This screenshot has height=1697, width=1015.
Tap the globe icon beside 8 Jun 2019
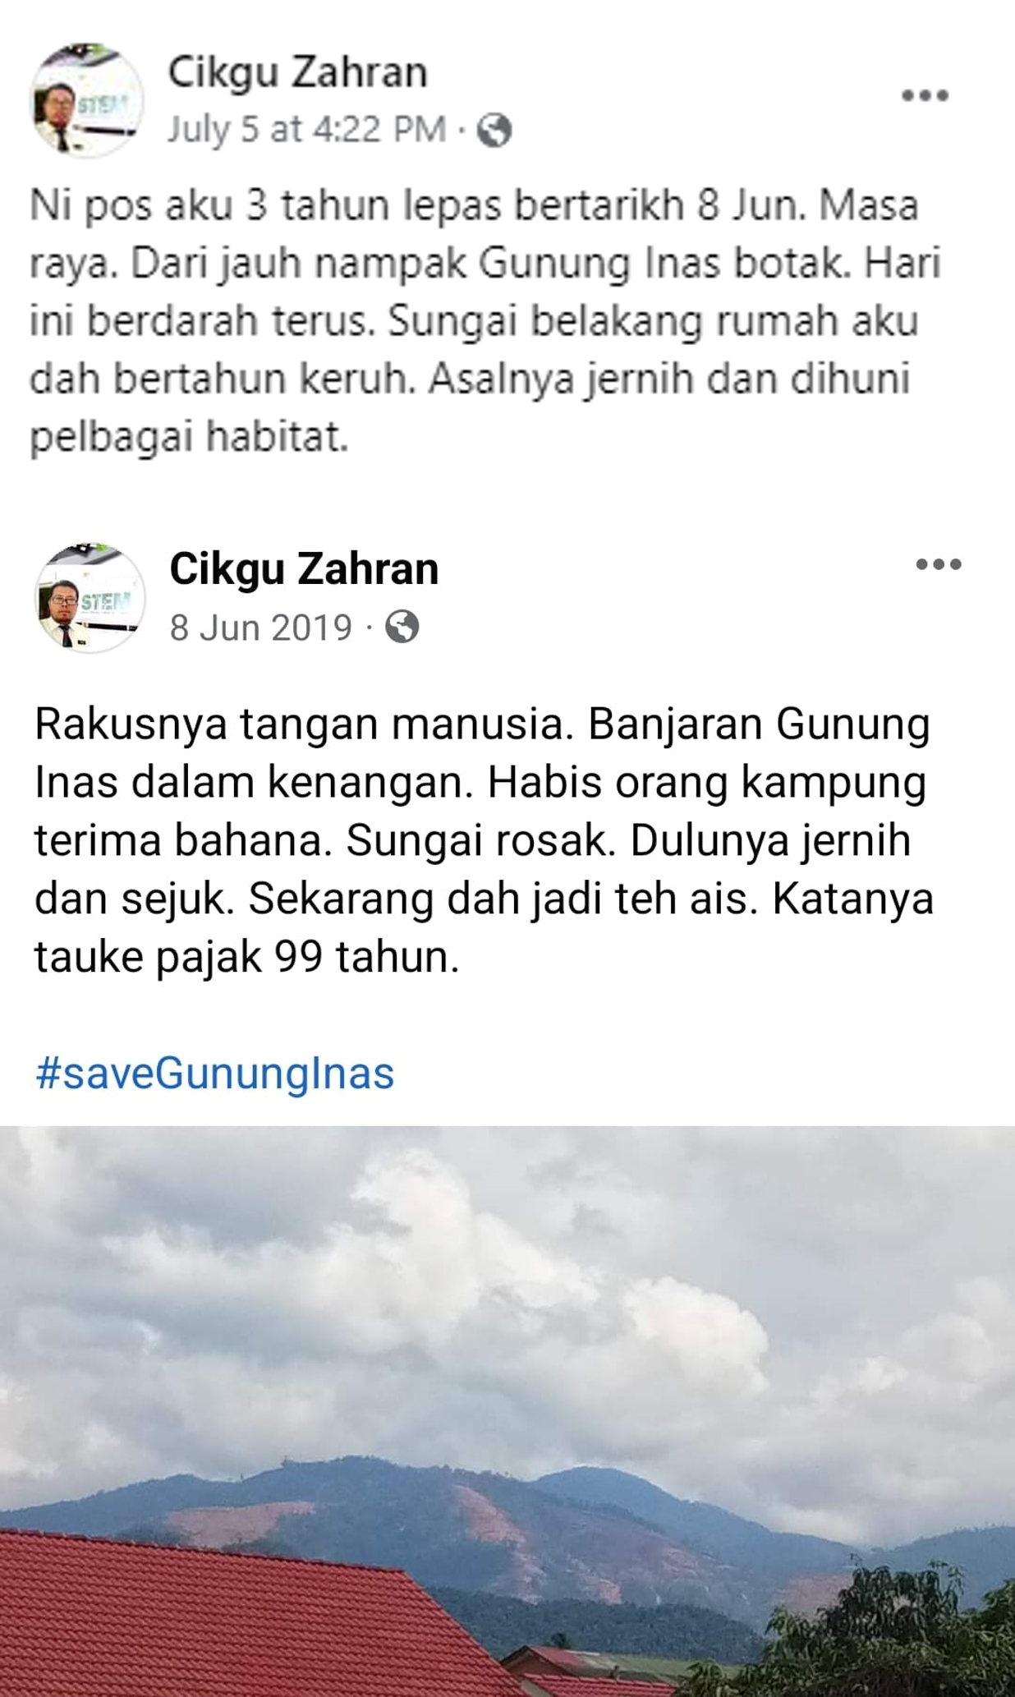pos(402,627)
